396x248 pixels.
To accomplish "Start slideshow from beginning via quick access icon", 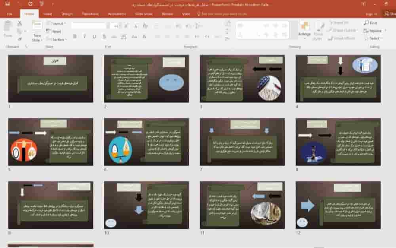I will [42, 4].
